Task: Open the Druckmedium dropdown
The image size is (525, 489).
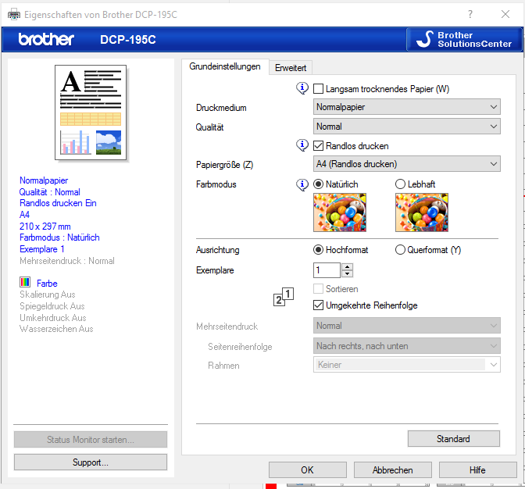Action: [407, 107]
